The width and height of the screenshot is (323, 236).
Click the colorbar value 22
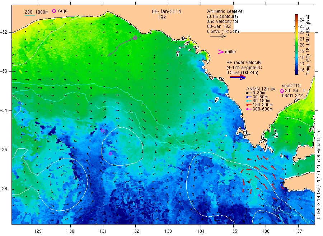302,33
